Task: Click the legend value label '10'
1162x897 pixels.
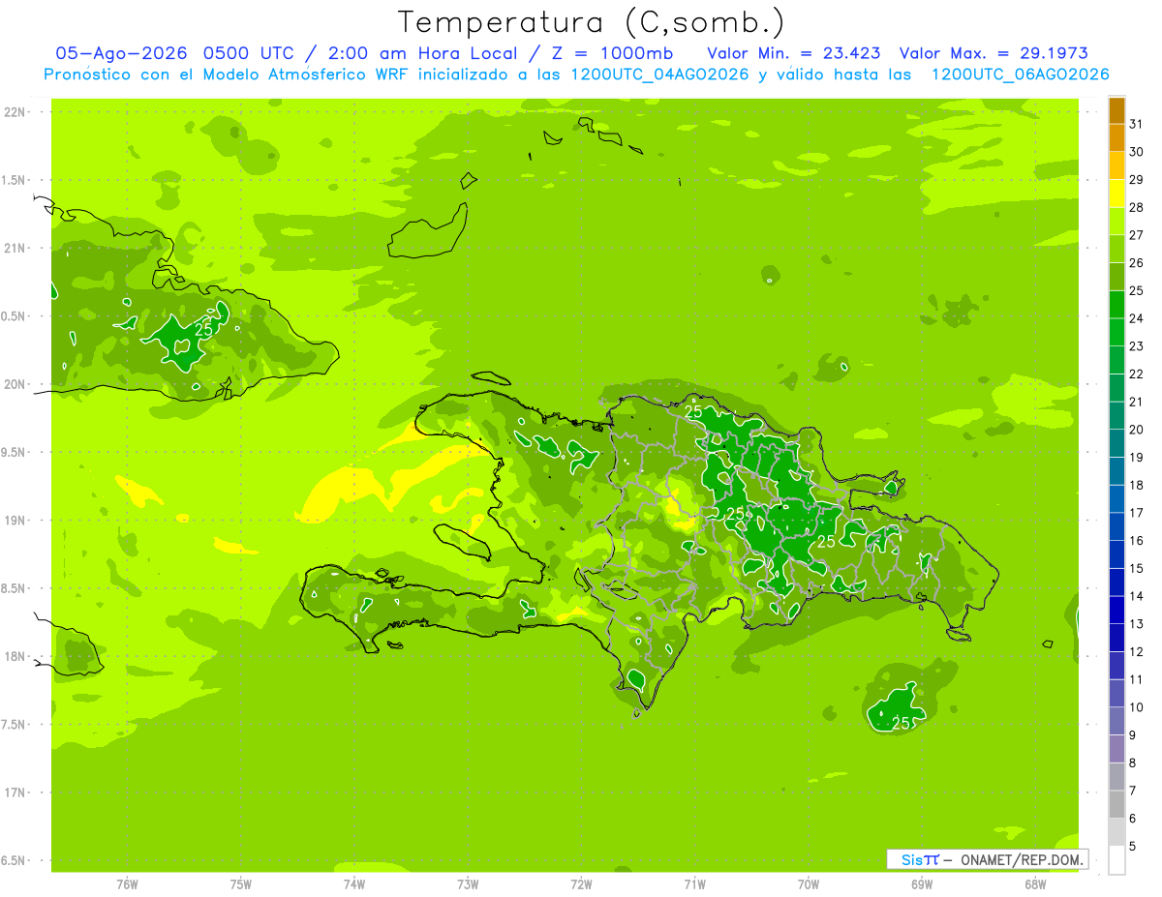Action: pos(1136,707)
